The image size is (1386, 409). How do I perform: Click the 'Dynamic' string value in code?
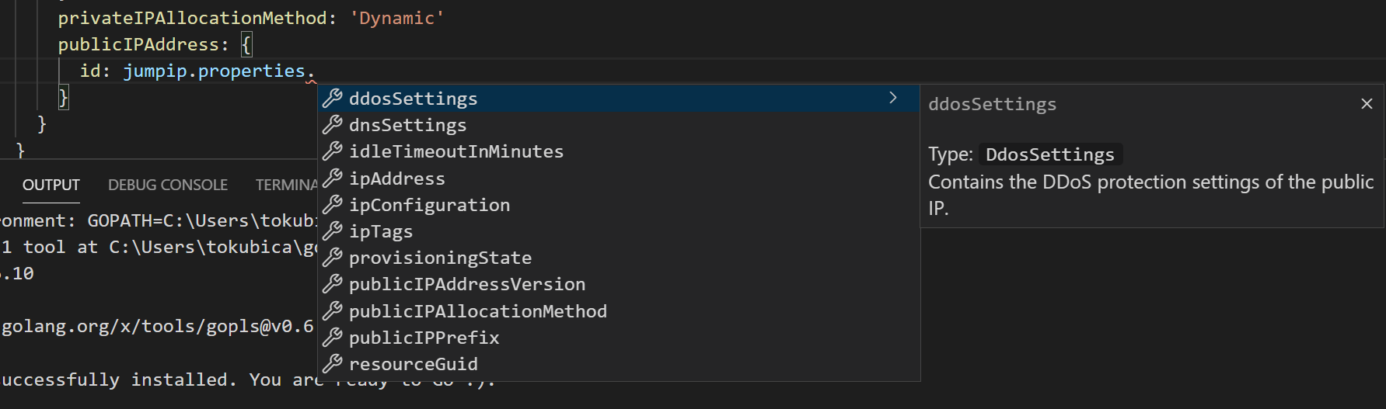click(x=396, y=18)
